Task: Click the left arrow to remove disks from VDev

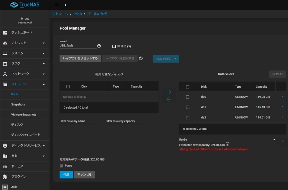Action: click(169, 100)
